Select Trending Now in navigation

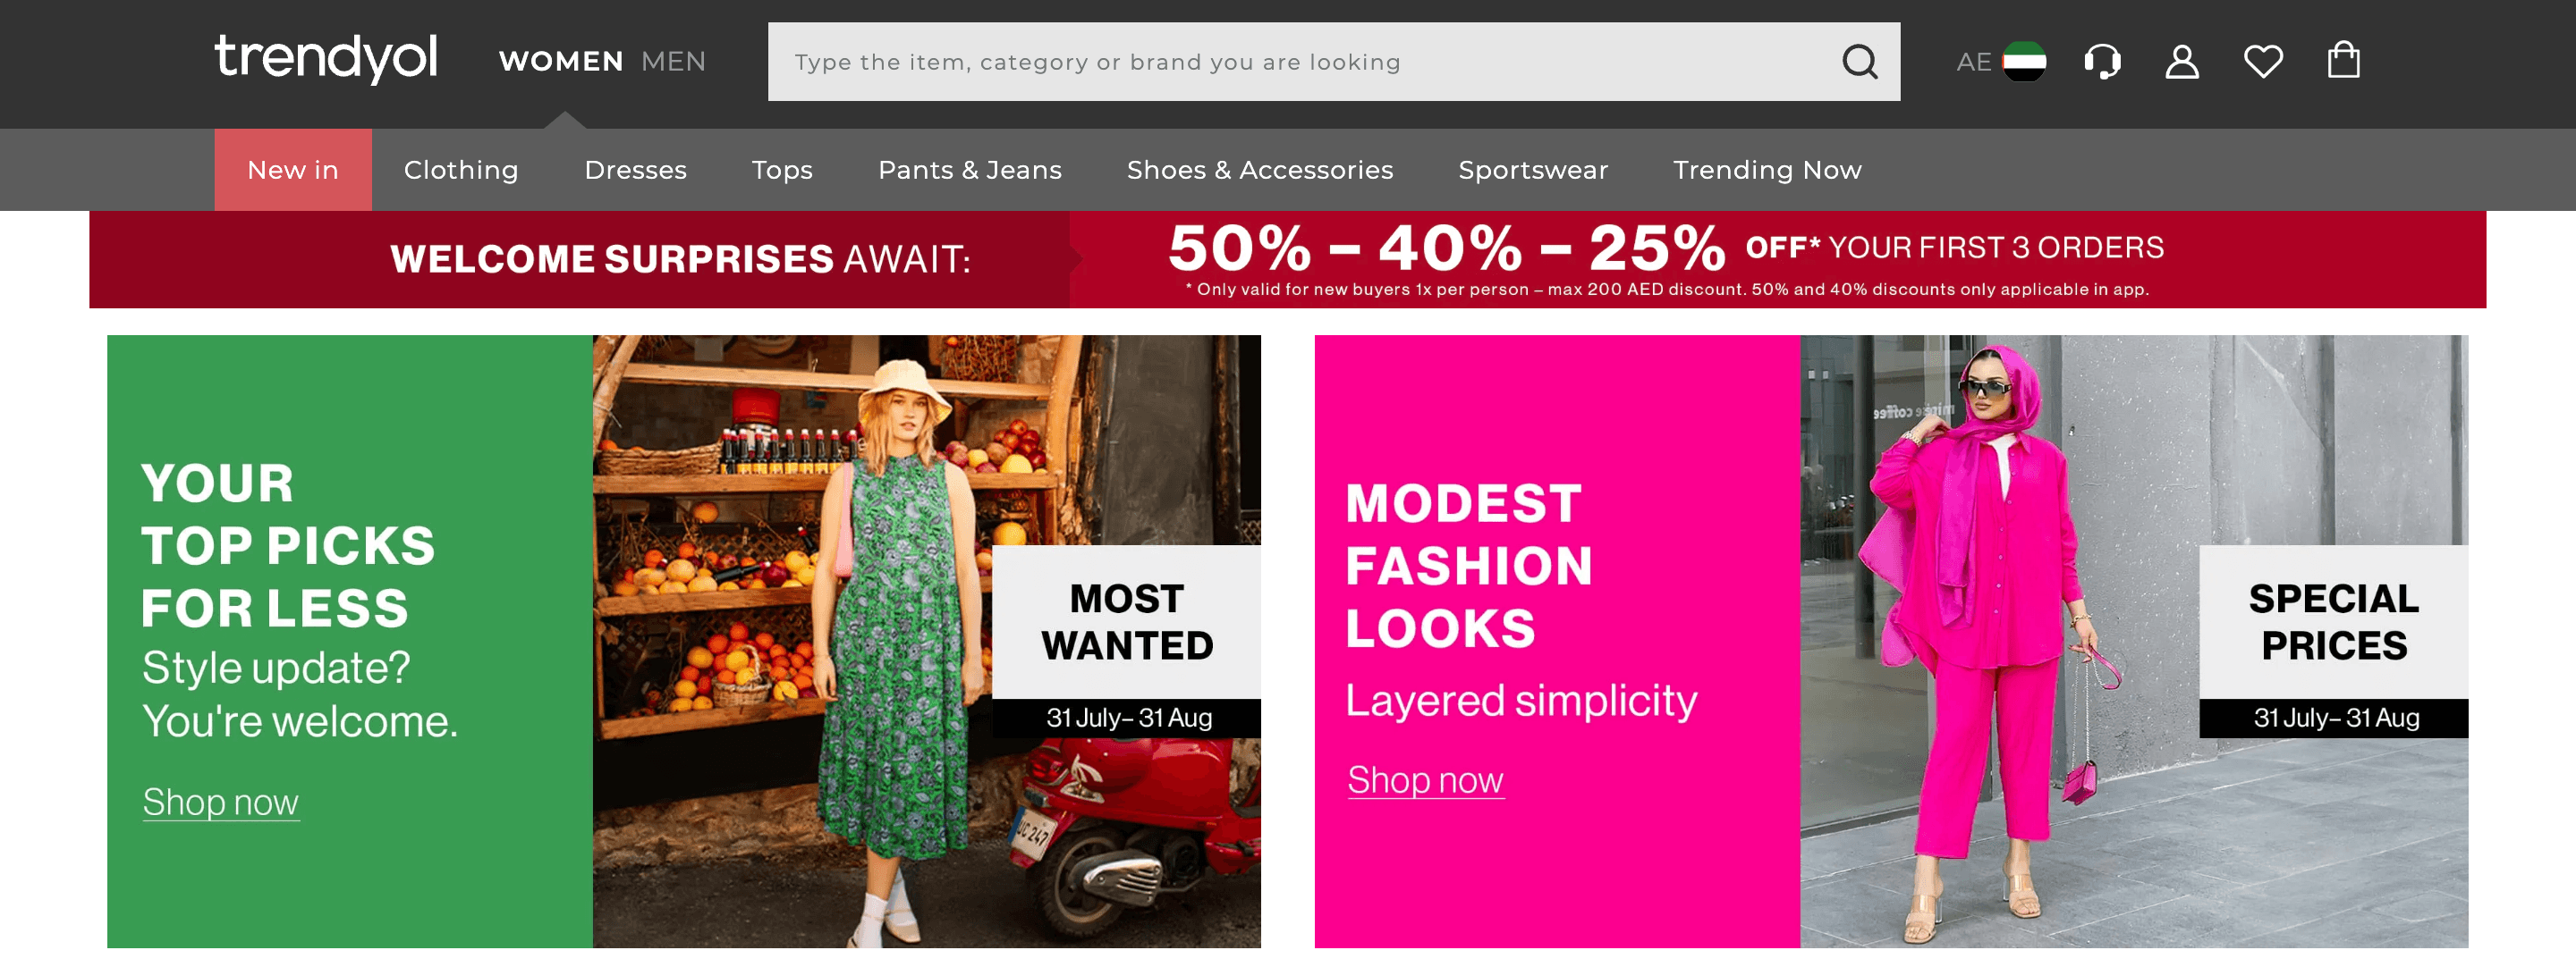click(x=1767, y=170)
